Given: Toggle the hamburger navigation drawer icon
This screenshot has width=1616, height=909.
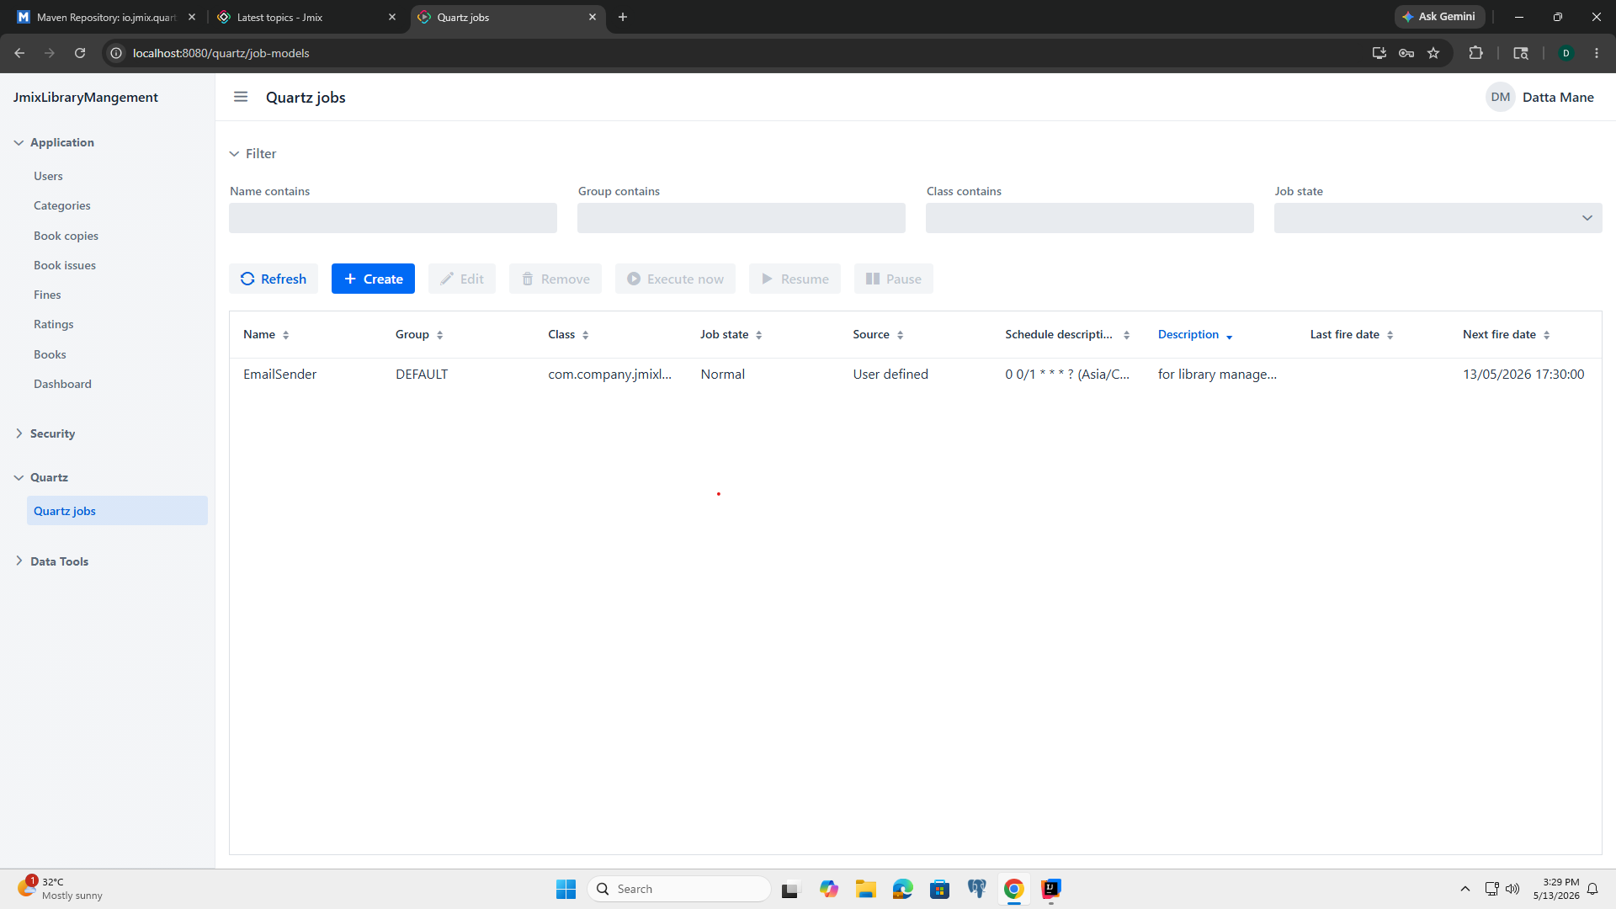Looking at the screenshot, I should (x=241, y=97).
